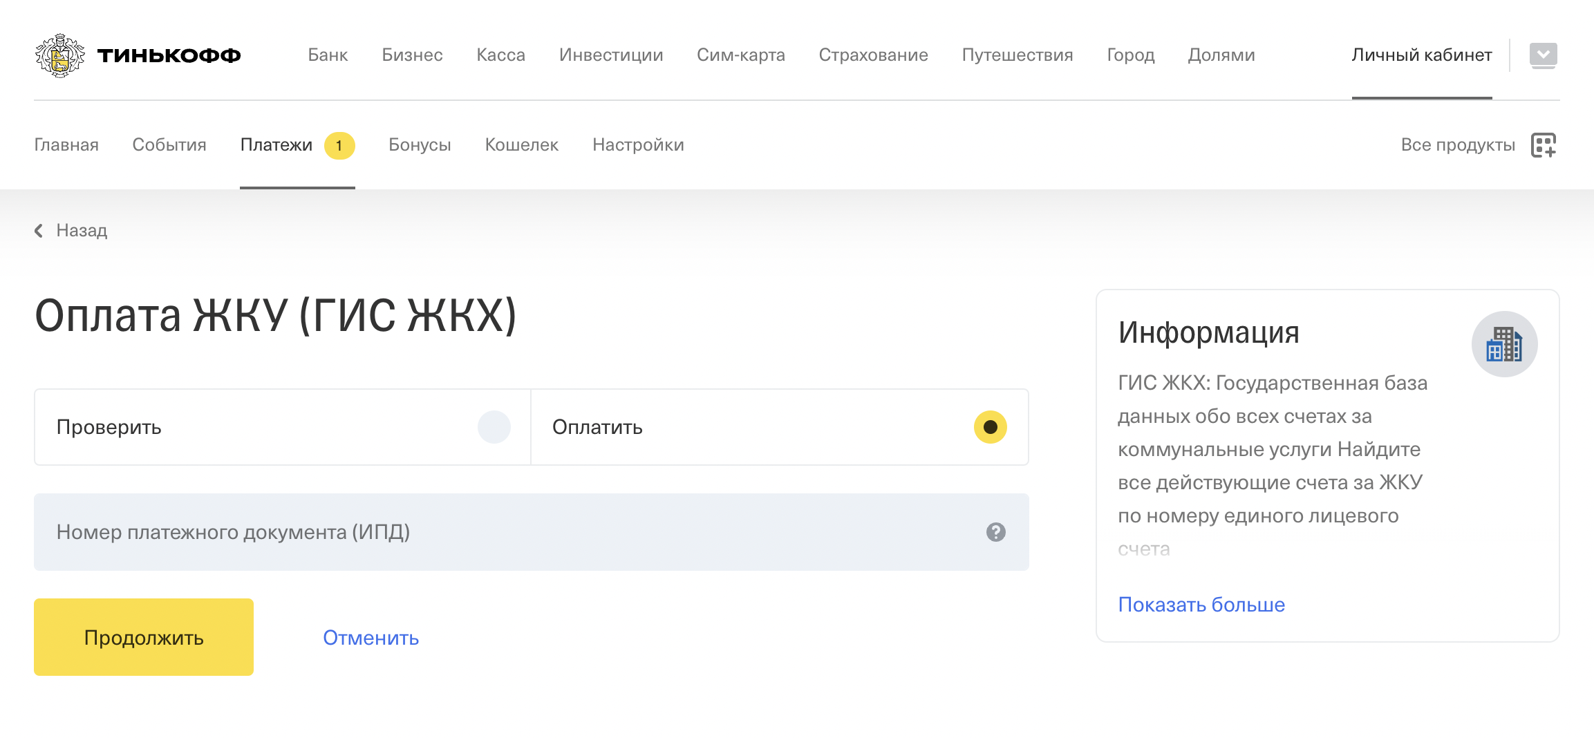Switch to the Настройки tab

point(638,145)
